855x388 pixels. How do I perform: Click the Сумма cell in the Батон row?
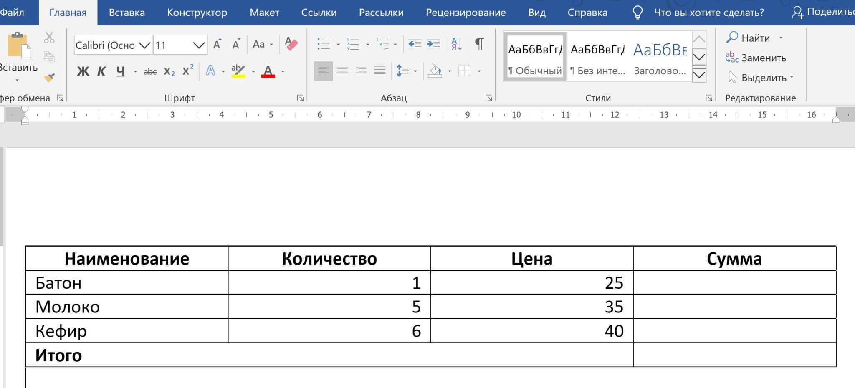(x=734, y=282)
